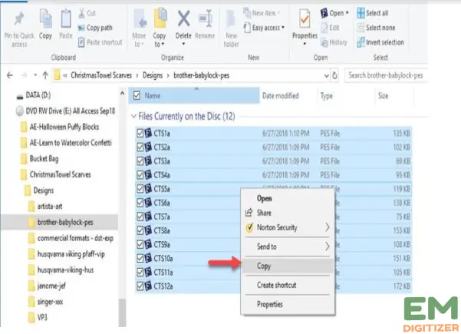461x334 pixels.
Task: Expand the ribbon Open dropdown
Action: 347,13
